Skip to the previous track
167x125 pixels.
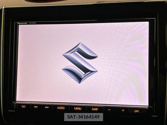click(36, 107)
